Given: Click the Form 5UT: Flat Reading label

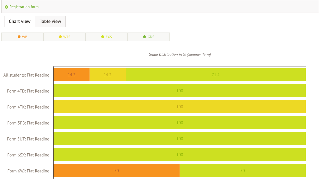Looking at the screenshot, I should point(28,139).
